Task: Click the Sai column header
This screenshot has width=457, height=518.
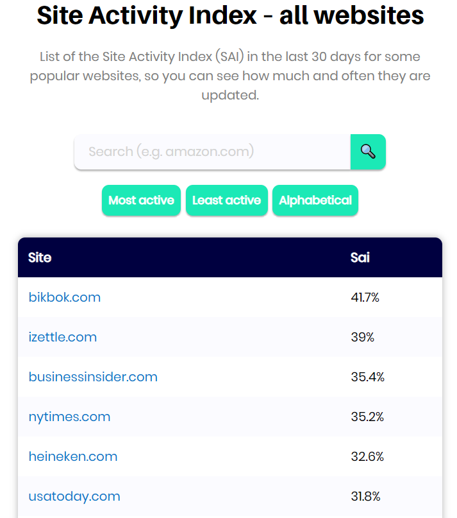Action: 360,257
